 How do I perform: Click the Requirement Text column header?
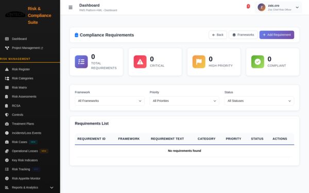(x=167, y=139)
